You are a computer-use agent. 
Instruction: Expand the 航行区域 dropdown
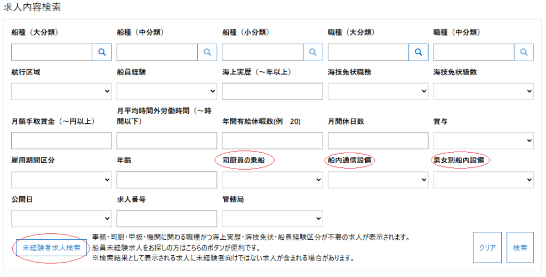pyautogui.click(x=61, y=91)
